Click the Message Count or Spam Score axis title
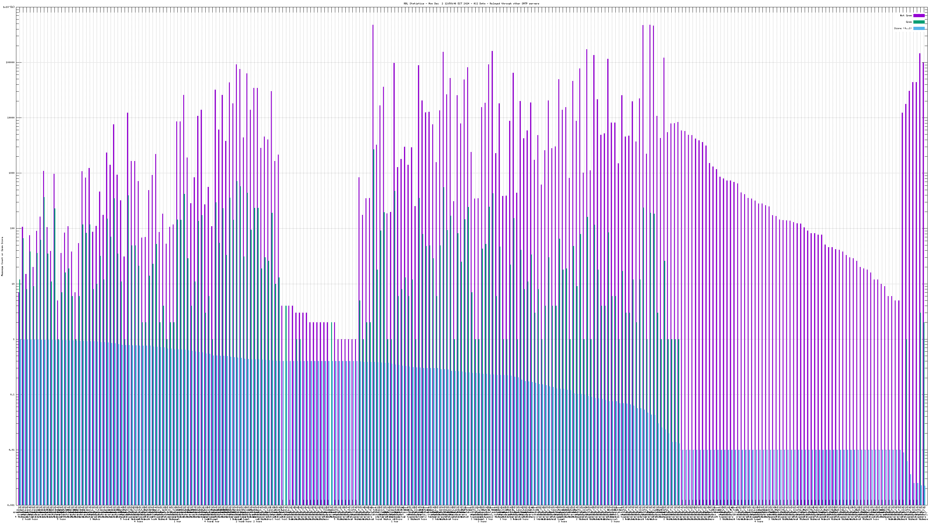 pyautogui.click(x=2, y=256)
